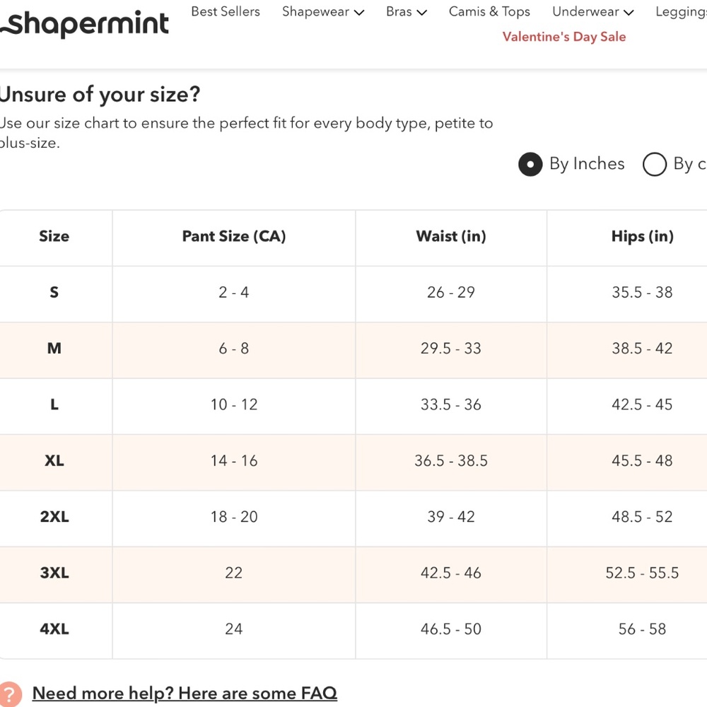The width and height of the screenshot is (707, 707).
Task: Expand the Underwear dropdown menu
Action: [x=593, y=12]
